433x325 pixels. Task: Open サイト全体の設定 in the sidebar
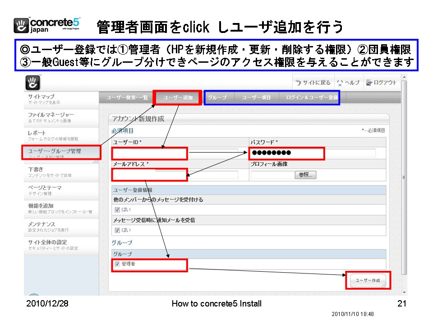[x=61, y=245]
